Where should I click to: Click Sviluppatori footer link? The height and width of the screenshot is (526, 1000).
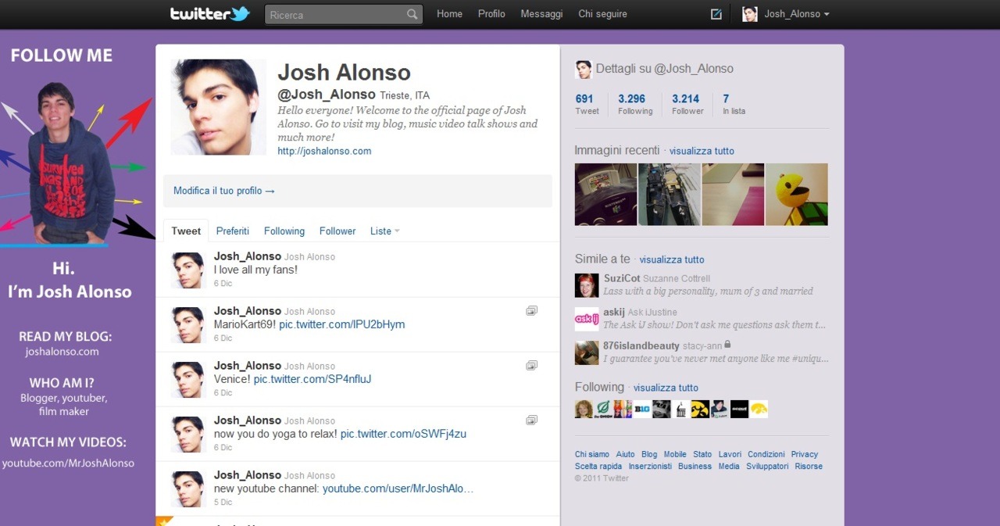coord(767,466)
